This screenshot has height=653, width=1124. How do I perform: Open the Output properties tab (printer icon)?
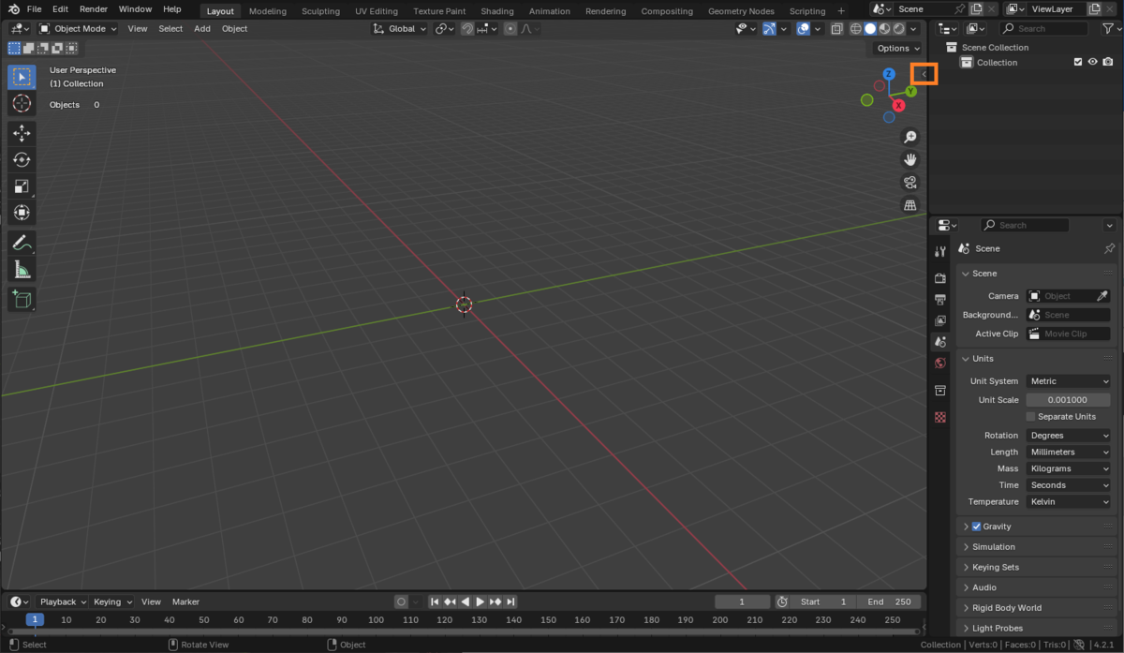coord(940,300)
